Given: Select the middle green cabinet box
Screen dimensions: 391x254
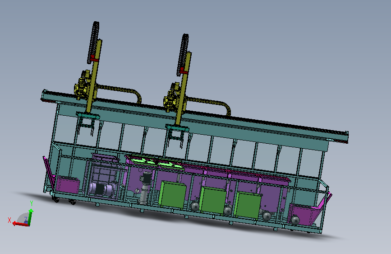Looking at the screenshot, I should point(213,200).
